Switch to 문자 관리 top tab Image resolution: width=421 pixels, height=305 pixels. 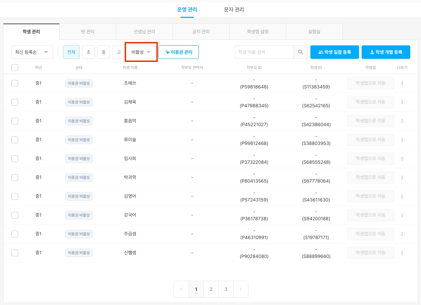point(234,9)
